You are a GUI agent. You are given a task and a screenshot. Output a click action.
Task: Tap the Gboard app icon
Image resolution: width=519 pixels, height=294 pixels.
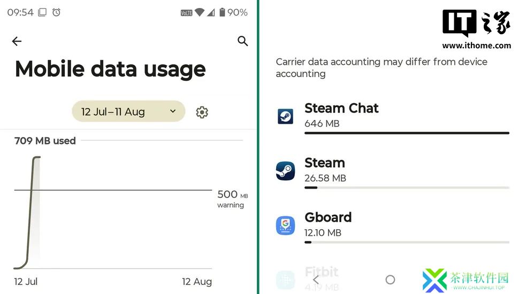285,225
